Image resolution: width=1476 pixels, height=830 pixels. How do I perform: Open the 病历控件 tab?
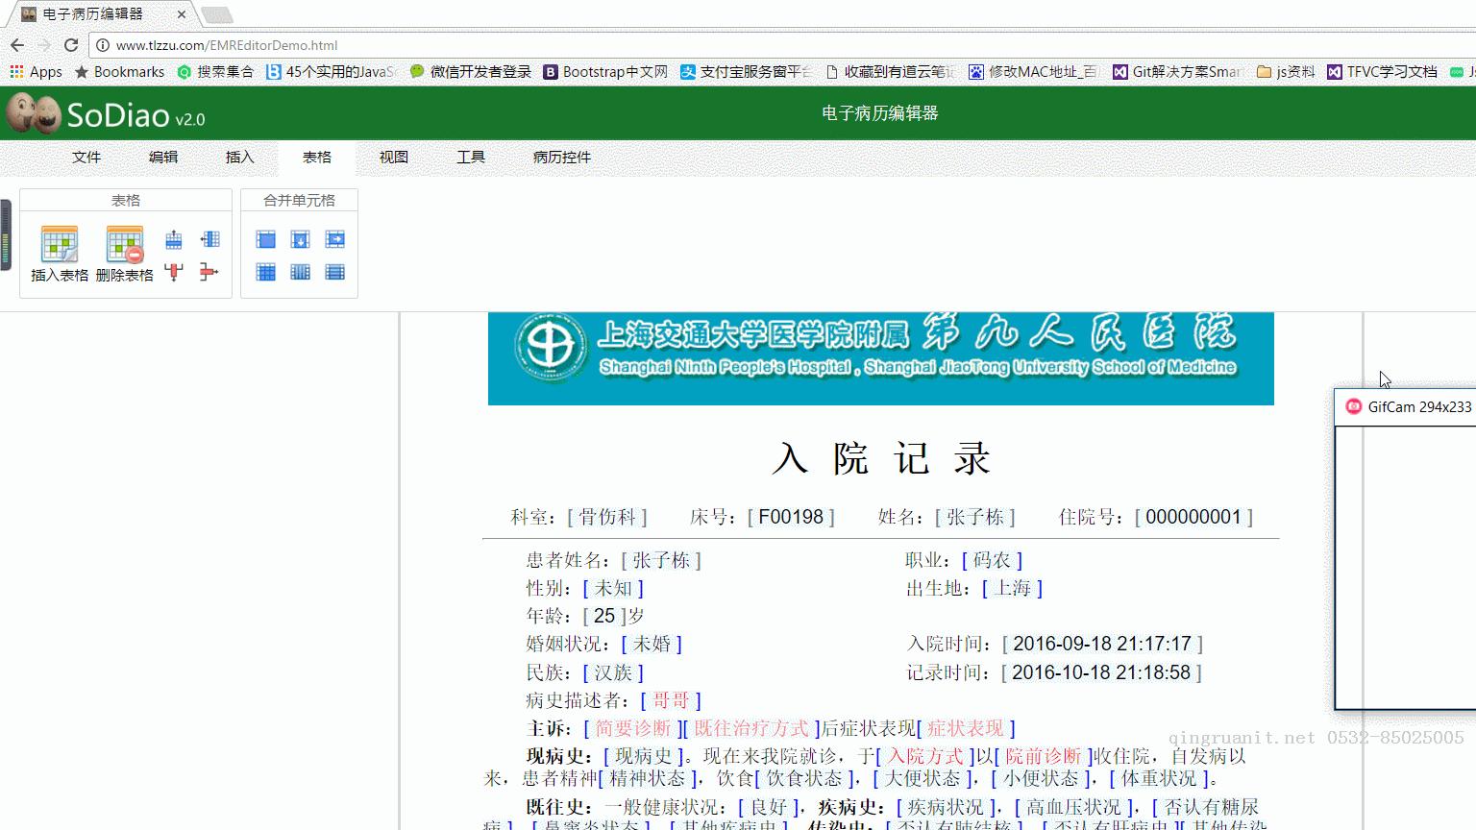point(562,157)
